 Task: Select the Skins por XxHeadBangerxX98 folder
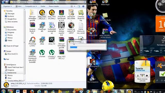pos(32,16)
